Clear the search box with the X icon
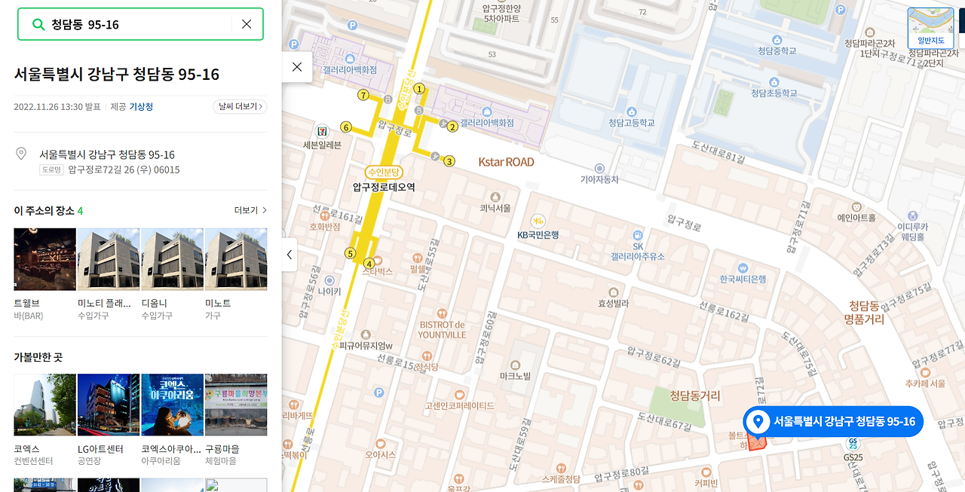The image size is (965, 492). 247,24
